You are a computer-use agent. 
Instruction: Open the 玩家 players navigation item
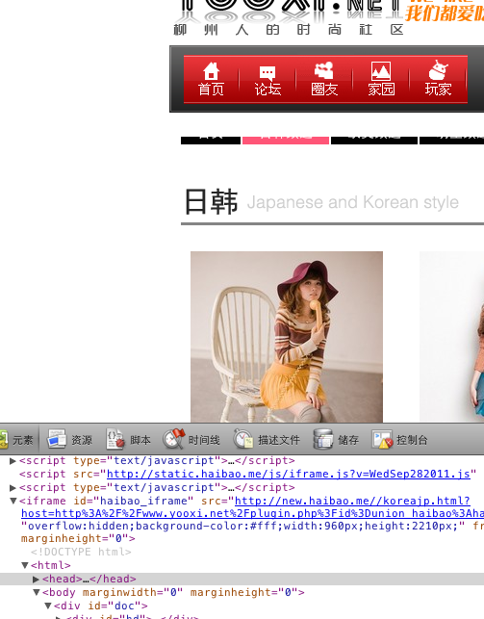coord(438,79)
